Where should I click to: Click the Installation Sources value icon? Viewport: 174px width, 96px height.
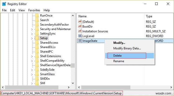[80, 31]
